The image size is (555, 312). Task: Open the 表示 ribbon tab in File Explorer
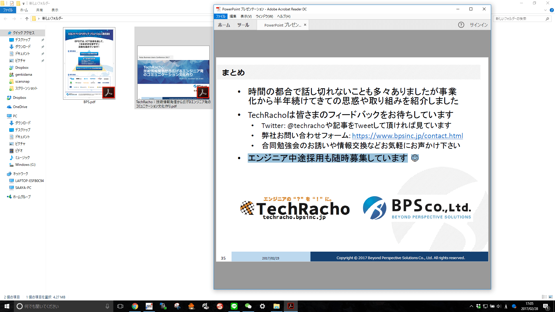coord(55,10)
